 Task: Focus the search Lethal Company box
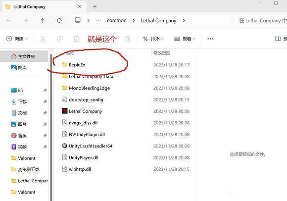point(261,20)
